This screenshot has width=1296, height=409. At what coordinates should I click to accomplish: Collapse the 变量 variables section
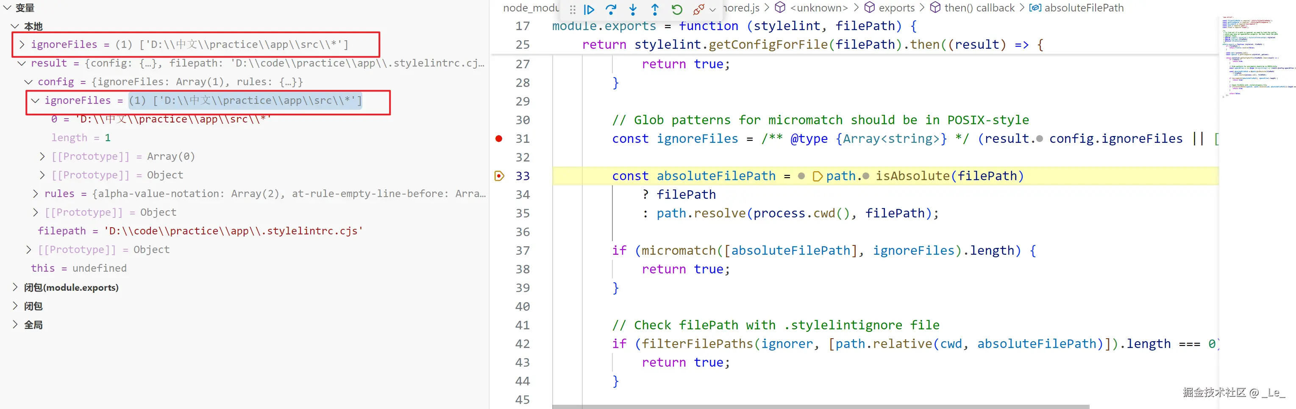click(x=7, y=8)
